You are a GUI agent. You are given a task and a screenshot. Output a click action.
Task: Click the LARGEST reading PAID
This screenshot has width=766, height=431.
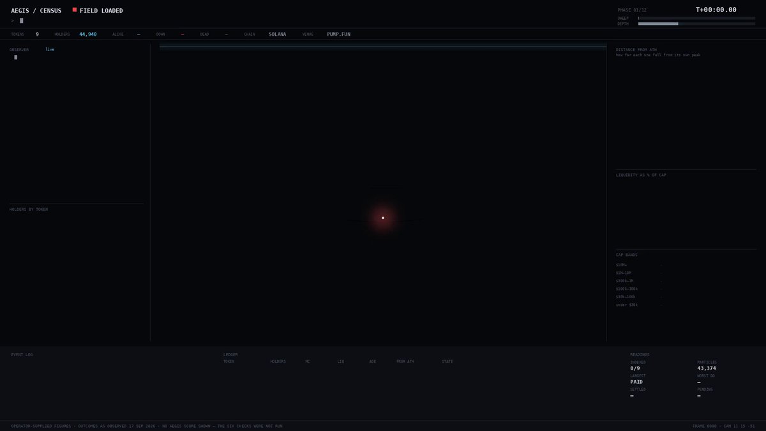click(636, 382)
